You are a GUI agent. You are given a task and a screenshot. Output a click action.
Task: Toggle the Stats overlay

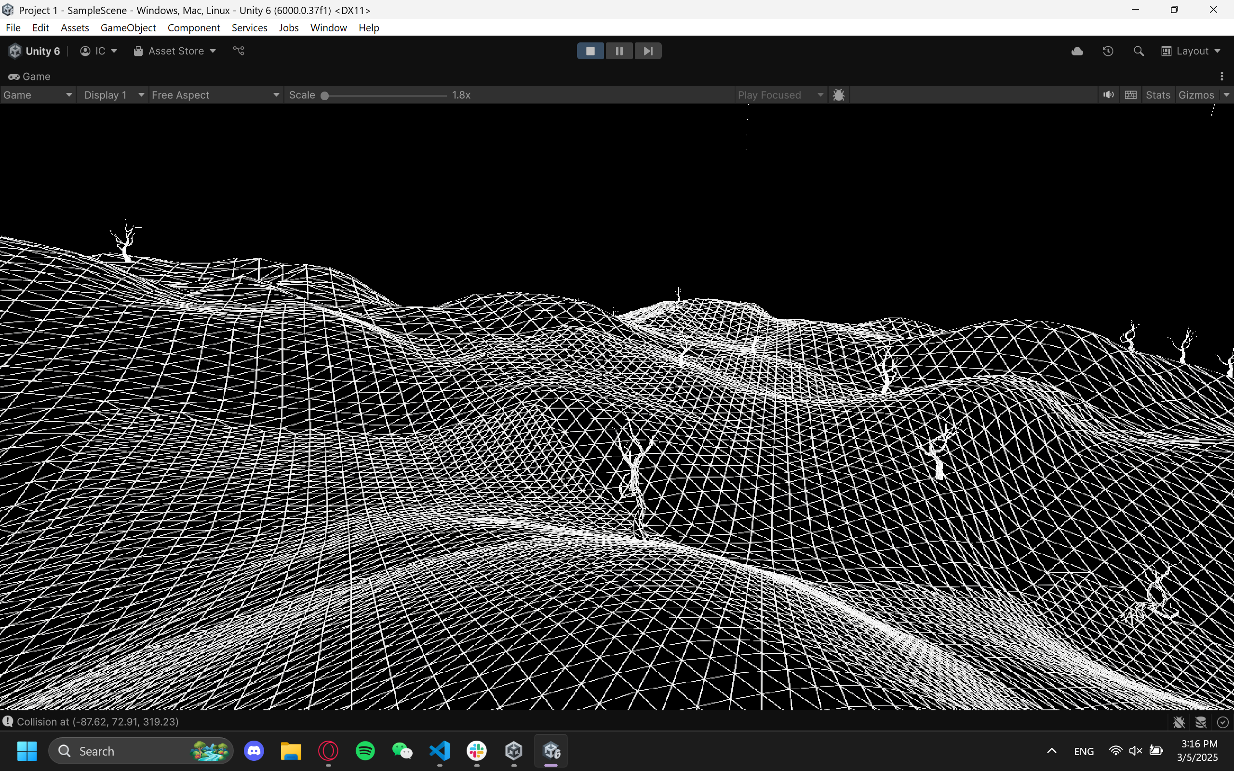pos(1158,95)
